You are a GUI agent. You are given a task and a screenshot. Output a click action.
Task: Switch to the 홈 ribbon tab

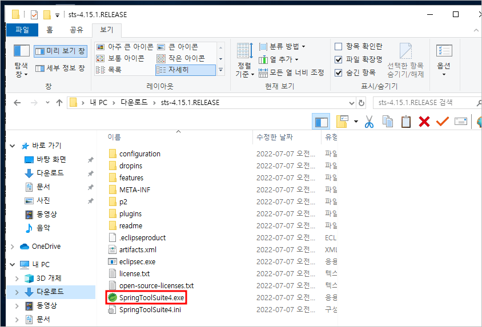click(50, 30)
